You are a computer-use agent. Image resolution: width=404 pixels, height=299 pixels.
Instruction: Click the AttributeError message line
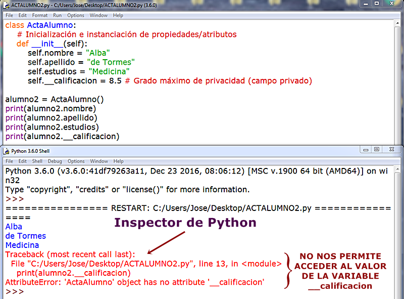pyautogui.click(x=135, y=282)
